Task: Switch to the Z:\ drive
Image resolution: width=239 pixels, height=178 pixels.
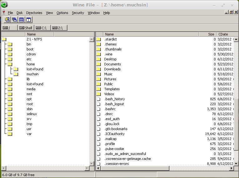Action: 59,28
